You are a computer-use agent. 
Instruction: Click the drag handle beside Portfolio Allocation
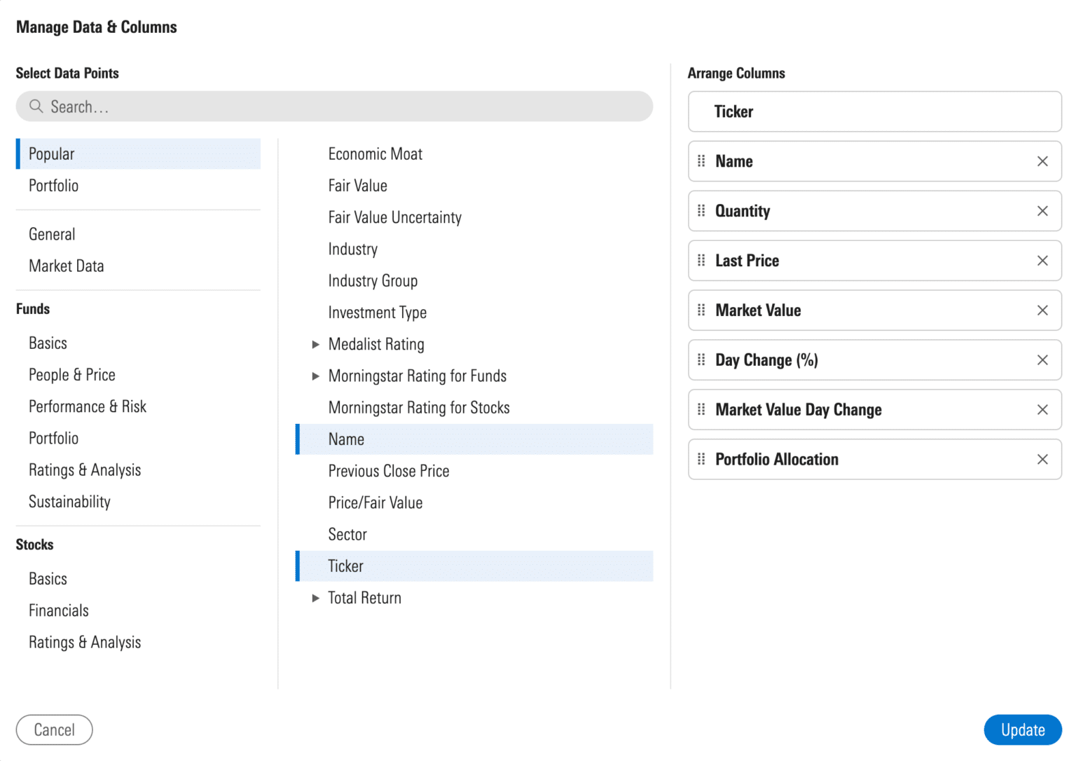click(701, 459)
